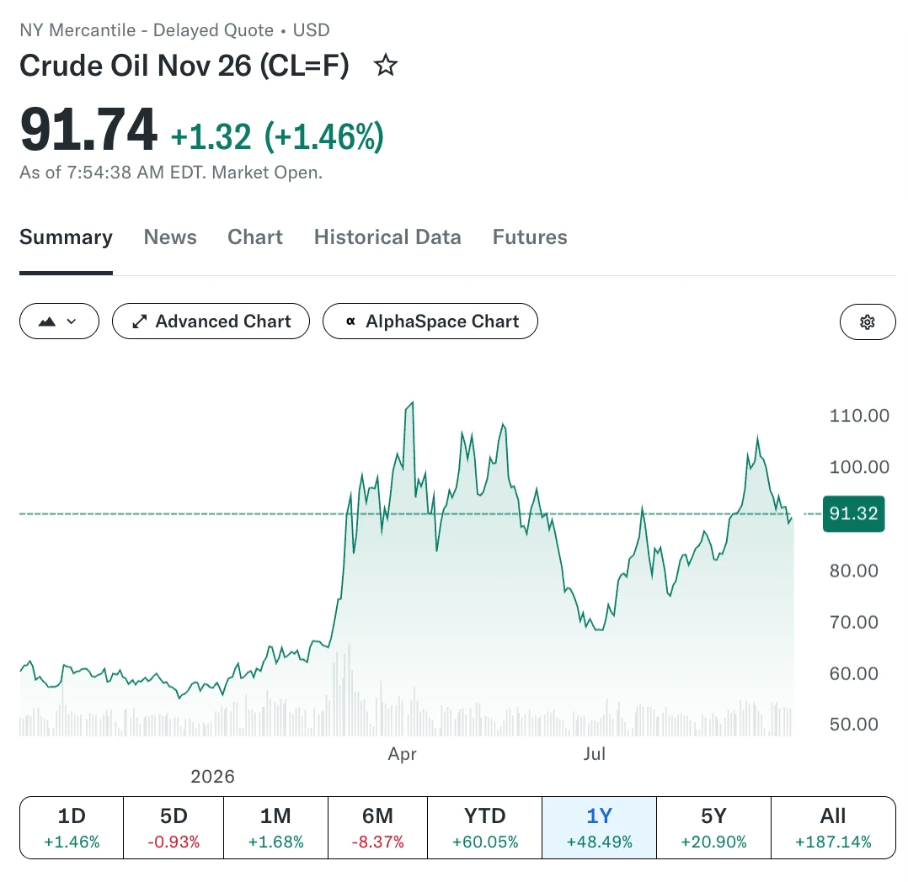Image resolution: width=908 pixels, height=882 pixels.
Task: Click the 91.32 price label on axis
Action: [853, 513]
